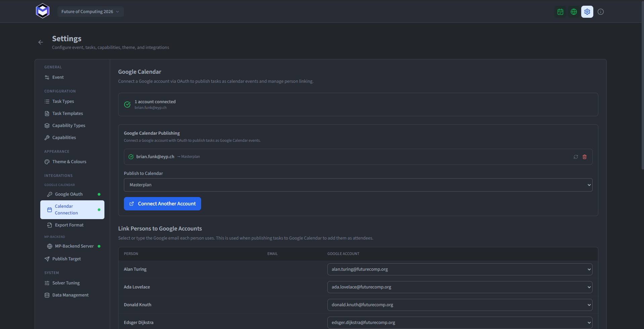
Task: Click the Event sliders icon
Action: pyautogui.click(x=47, y=77)
